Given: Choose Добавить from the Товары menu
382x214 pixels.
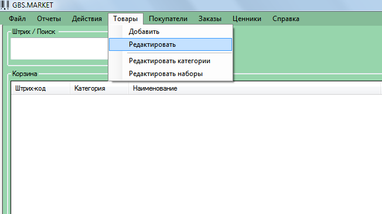Looking at the screenshot, I should 170,32.
